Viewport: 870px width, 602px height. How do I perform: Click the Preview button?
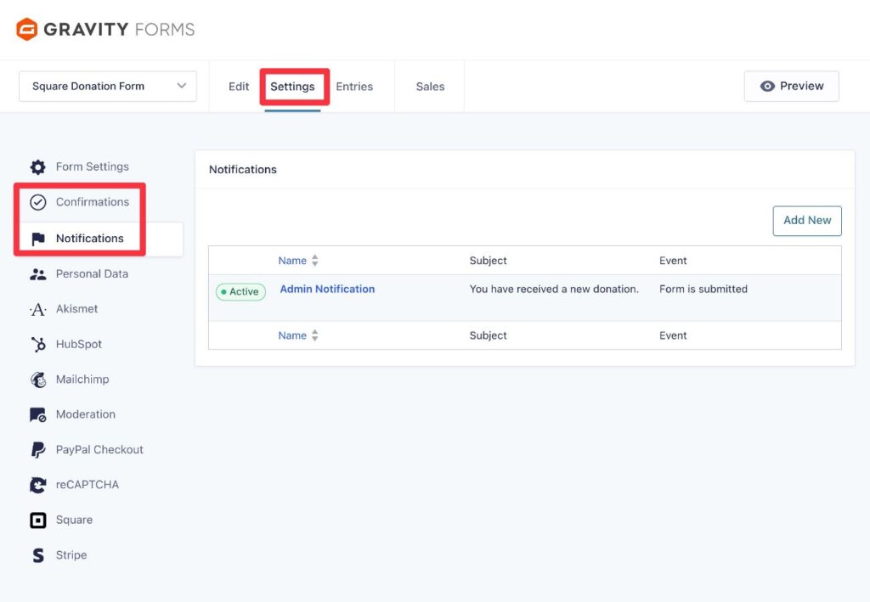click(792, 86)
